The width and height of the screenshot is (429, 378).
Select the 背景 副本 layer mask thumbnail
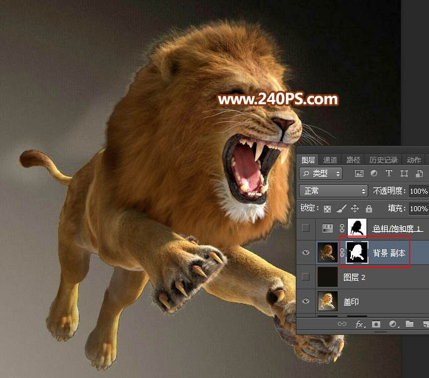(357, 252)
